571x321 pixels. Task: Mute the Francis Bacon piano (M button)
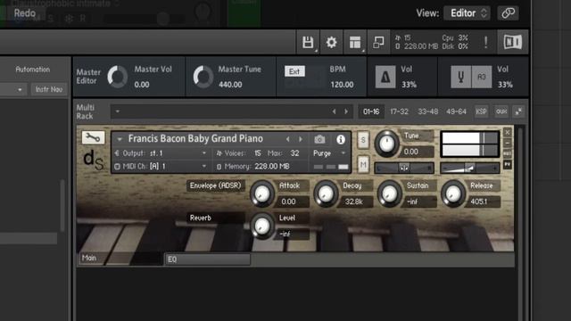coord(363,165)
